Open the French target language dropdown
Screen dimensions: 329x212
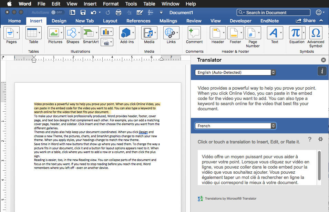pyautogui.click(x=235, y=126)
